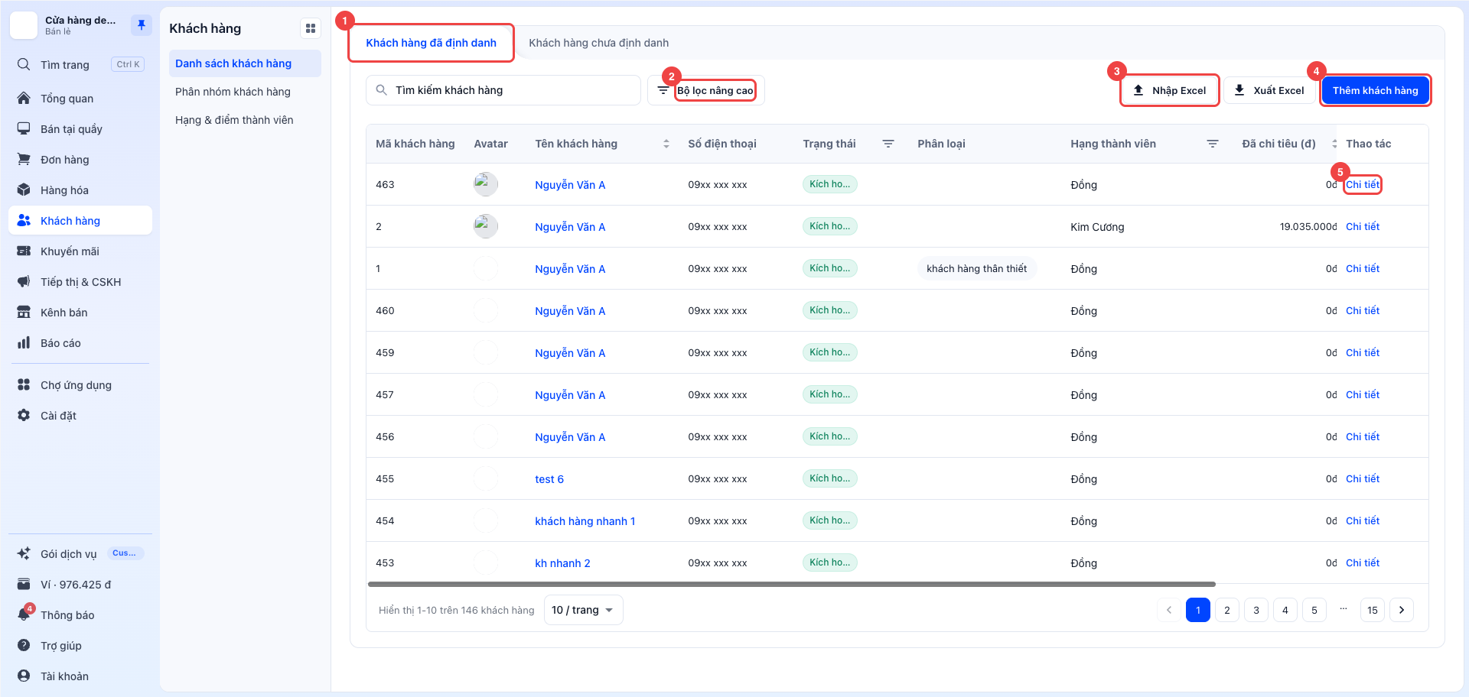The image size is (1469, 697).
Task: Click the pin icon beside the store name
Action: tap(141, 25)
